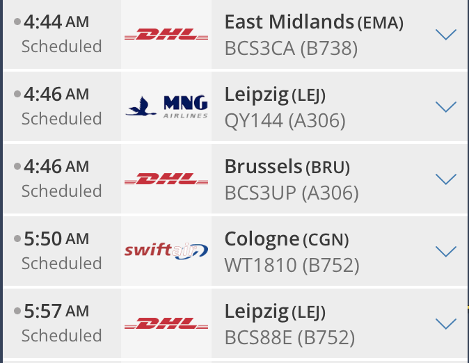469x363 pixels.
Task: Click the Swiftair logo
Action: coord(166,251)
